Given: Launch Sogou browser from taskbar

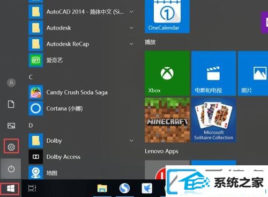Looking at the screenshot, I should 124,188.
